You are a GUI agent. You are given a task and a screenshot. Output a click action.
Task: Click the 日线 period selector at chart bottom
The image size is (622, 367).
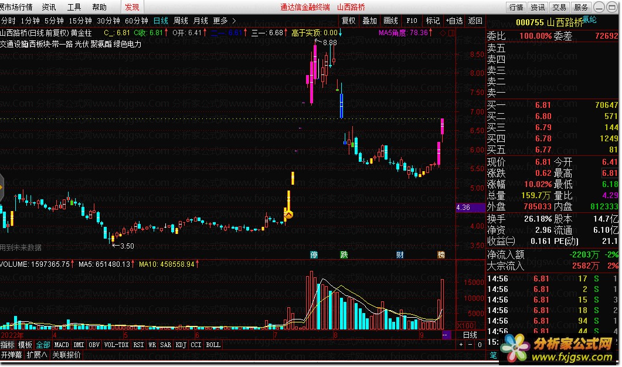coord(470,335)
